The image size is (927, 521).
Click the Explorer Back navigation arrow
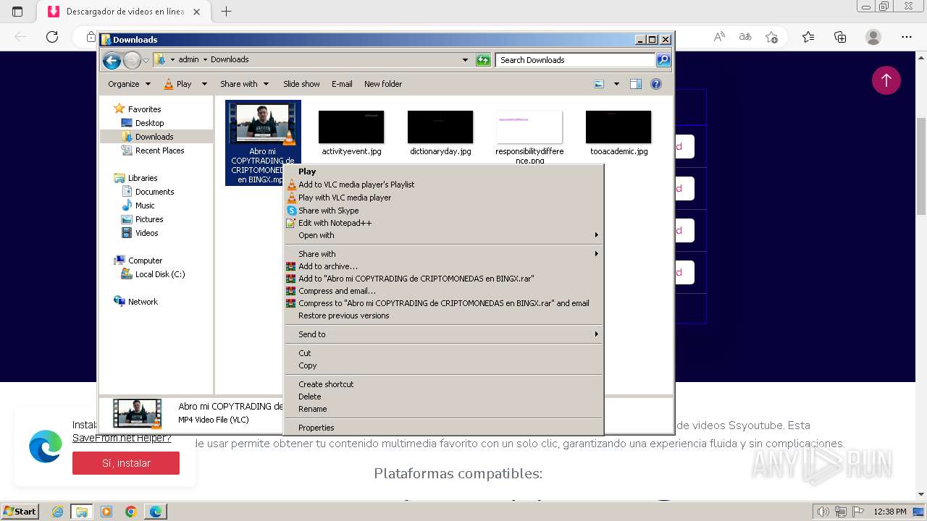pyautogui.click(x=112, y=60)
